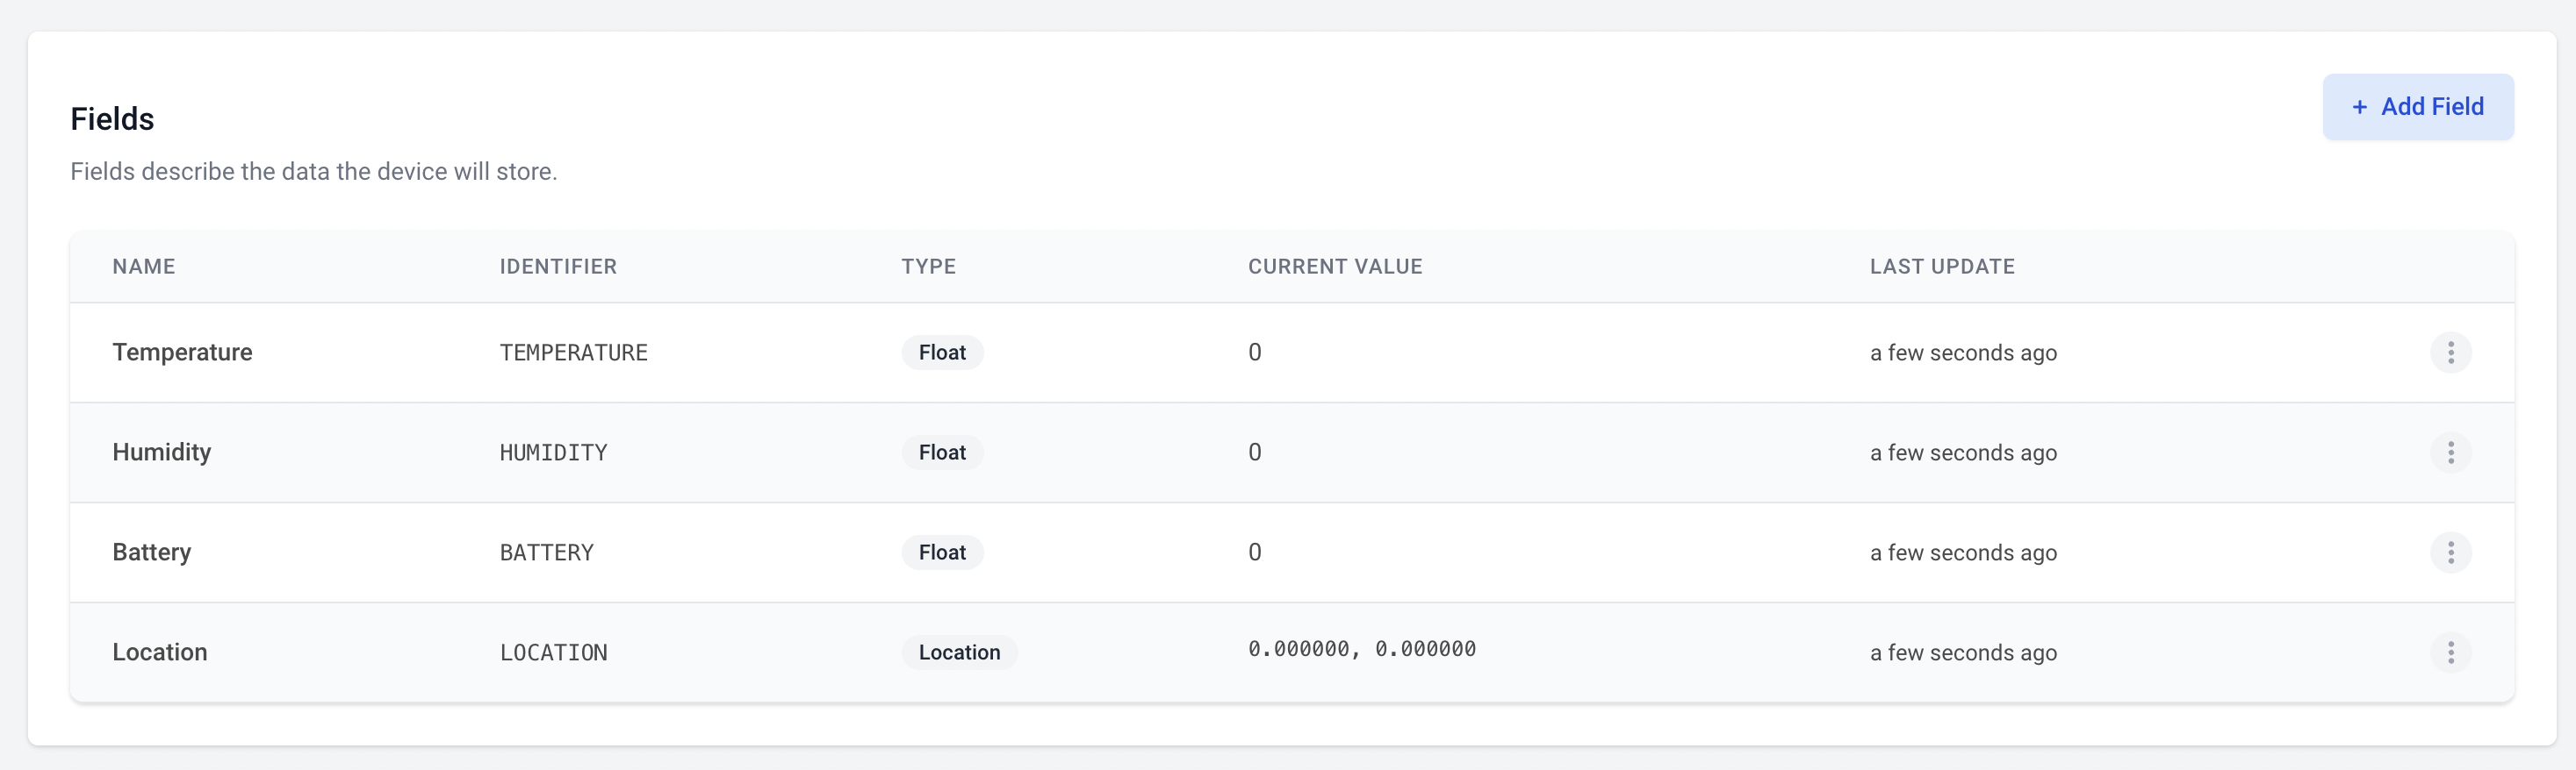
Task: Click Temperature's 'a few seconds ago' timestamp
Action: coord(1963,353)
